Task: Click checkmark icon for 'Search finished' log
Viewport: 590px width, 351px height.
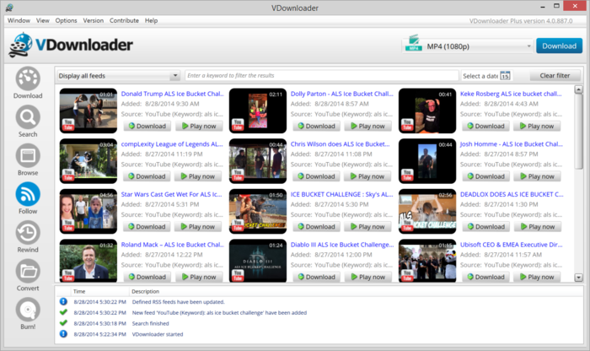Action: 63,323
